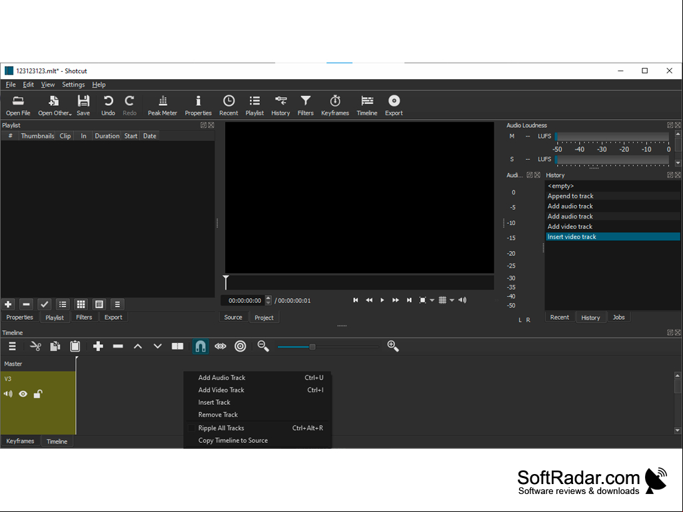Append clip to the timeline track
Screen dimensions: 683x512
[x=98, y=347]
